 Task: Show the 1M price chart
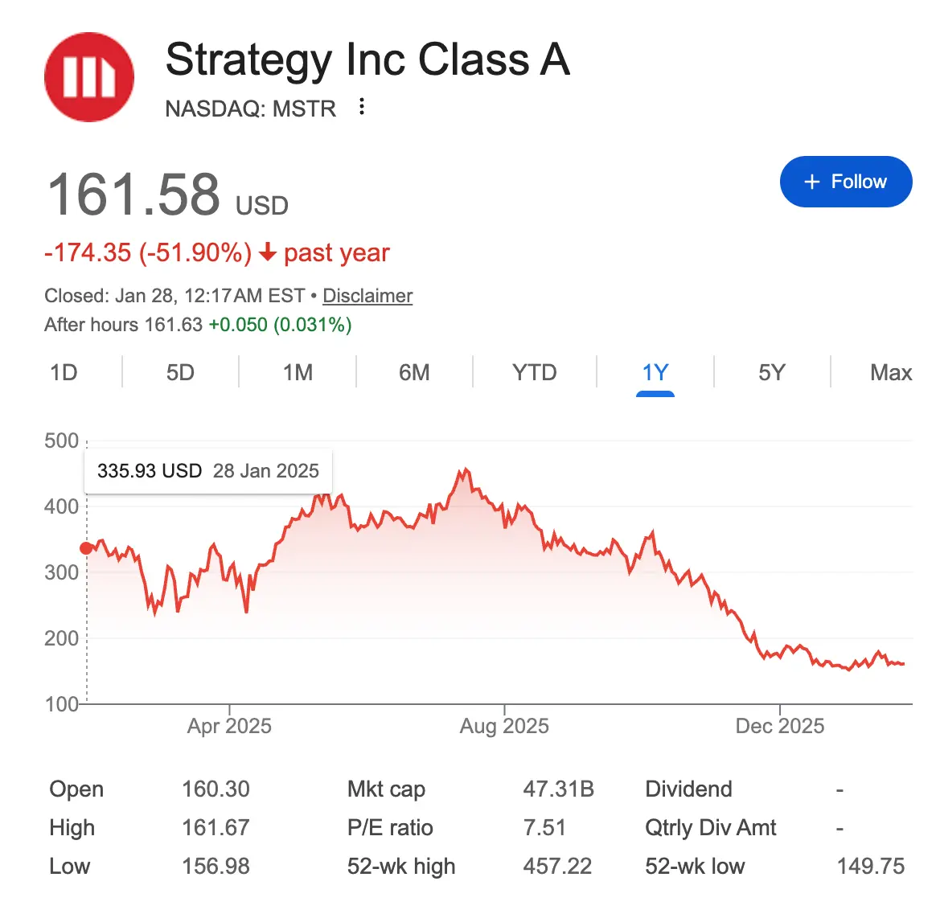click(298, 373)
